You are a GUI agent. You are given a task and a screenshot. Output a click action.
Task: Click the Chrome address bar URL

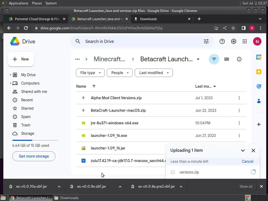coord(101,28)
